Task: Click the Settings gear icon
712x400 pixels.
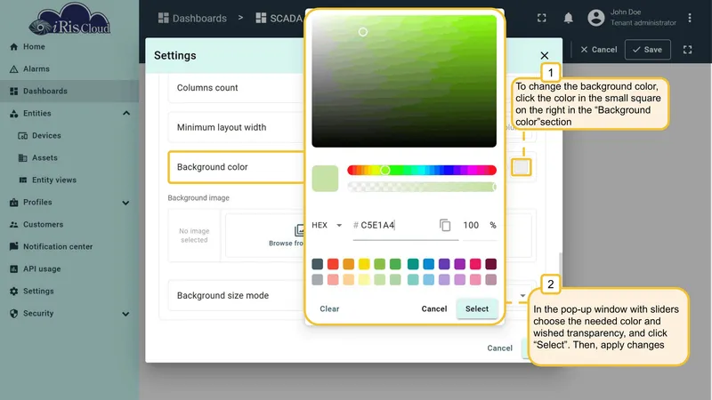Action: click(x=13, y=292)
